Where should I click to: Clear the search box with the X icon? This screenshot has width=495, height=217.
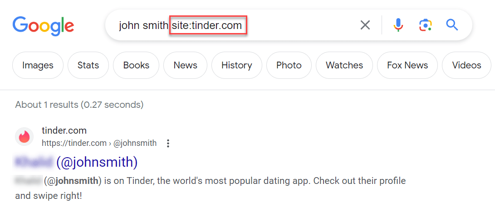pyautogui.click(x=365, y=25)
